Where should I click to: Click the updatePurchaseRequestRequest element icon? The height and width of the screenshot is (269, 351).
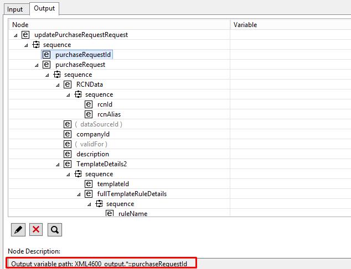(x=25, y=35)
